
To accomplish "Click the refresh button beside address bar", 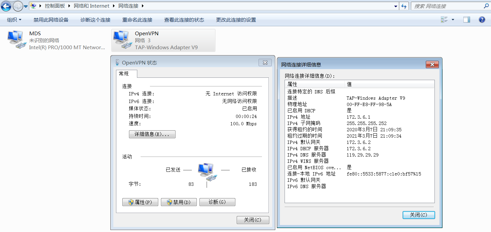I will tap(404, 6).
